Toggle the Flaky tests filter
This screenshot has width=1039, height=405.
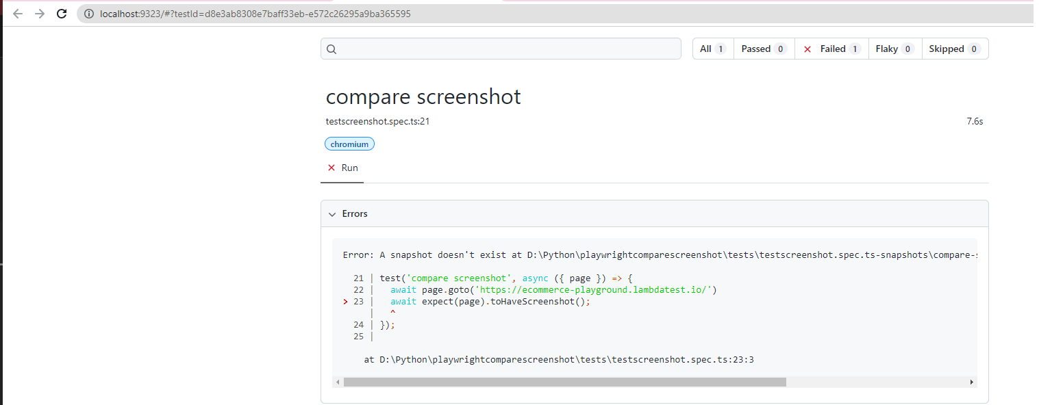click(x=894, y=49)
